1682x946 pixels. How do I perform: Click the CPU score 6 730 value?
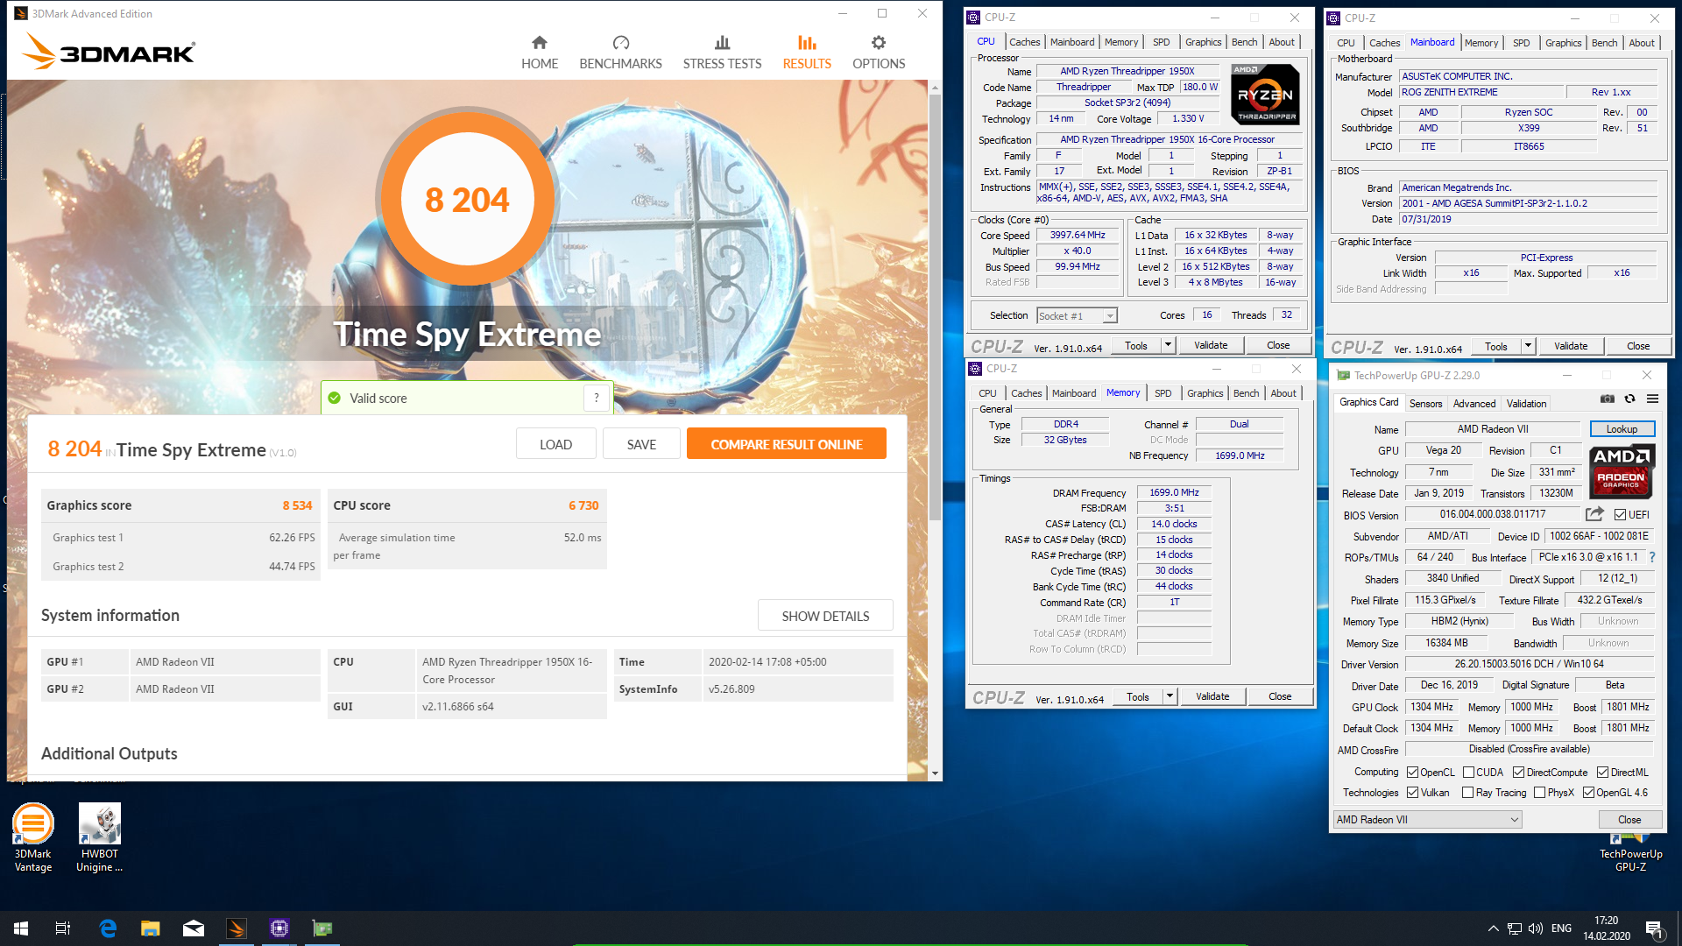point(583,505)
